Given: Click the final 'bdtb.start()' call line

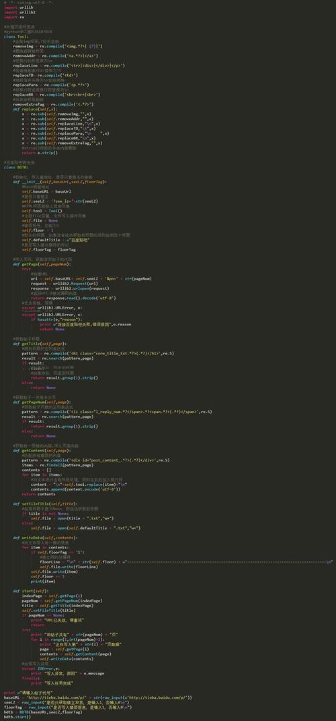Looking at the screenshot, I should pos(17,717).
